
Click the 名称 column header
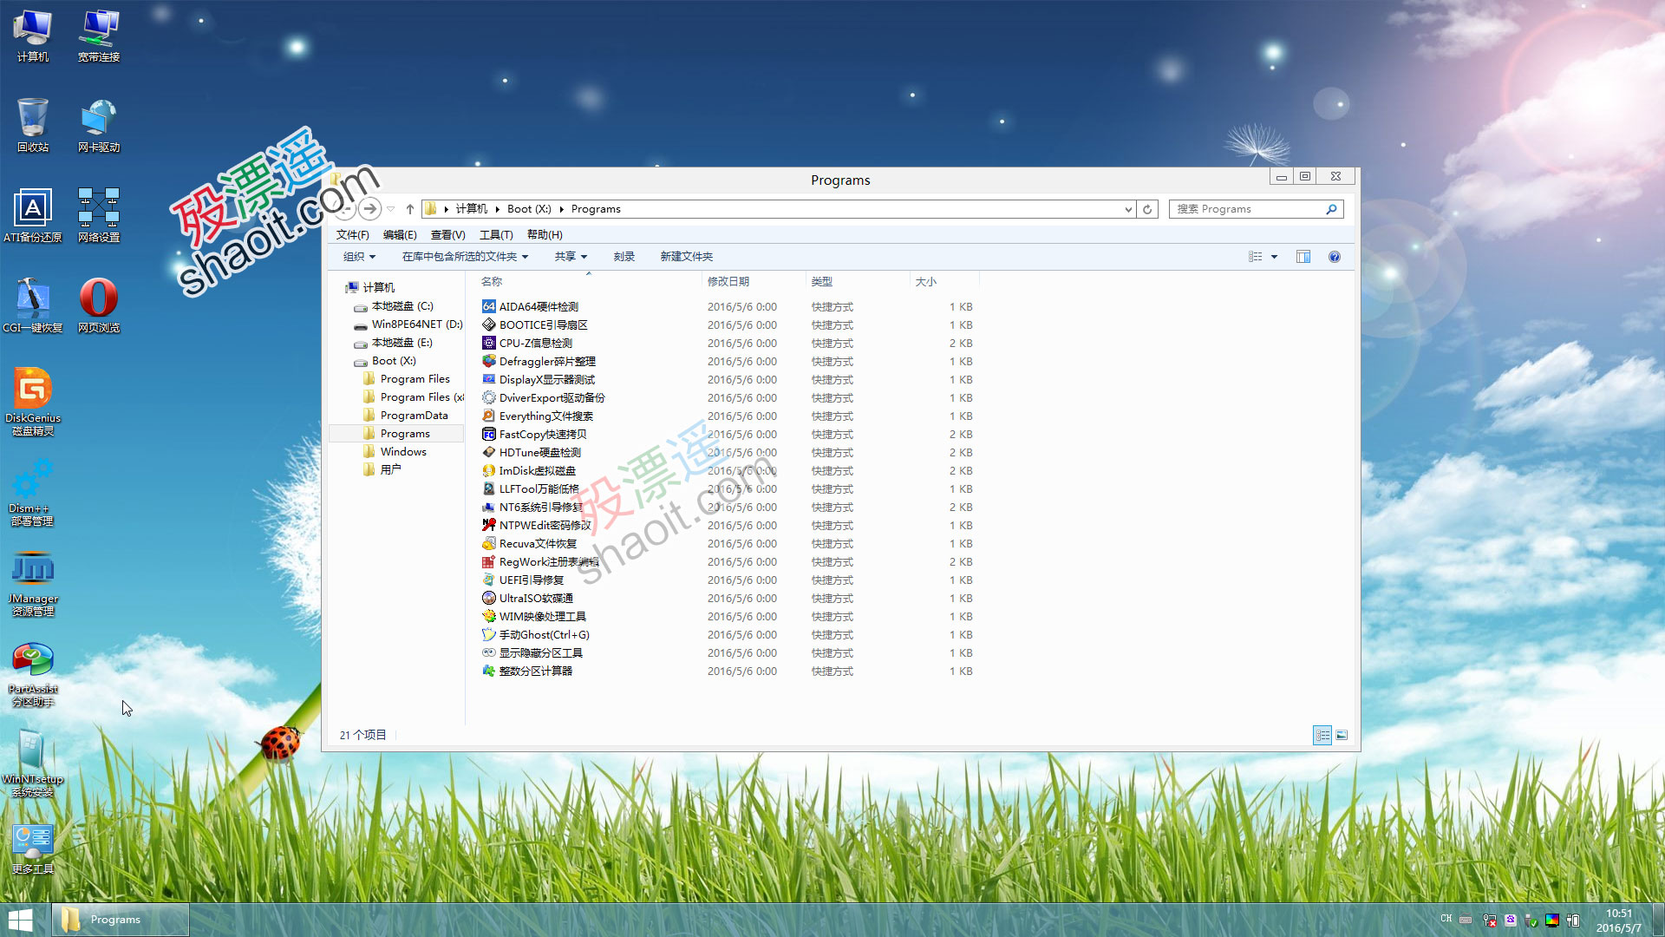588,282
